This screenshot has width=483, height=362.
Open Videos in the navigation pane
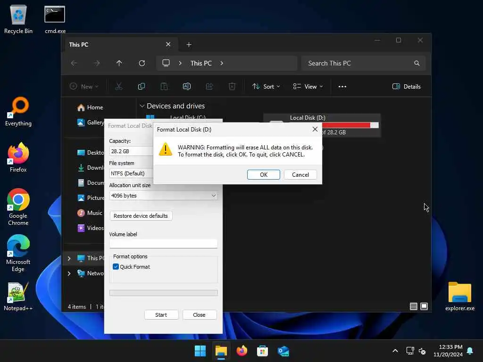tap(91, 228)
